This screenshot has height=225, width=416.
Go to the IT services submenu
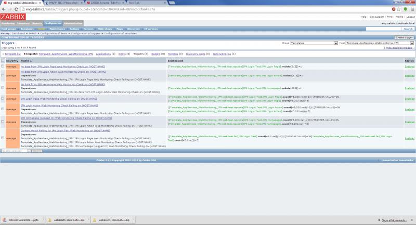(x=151, y=29)
